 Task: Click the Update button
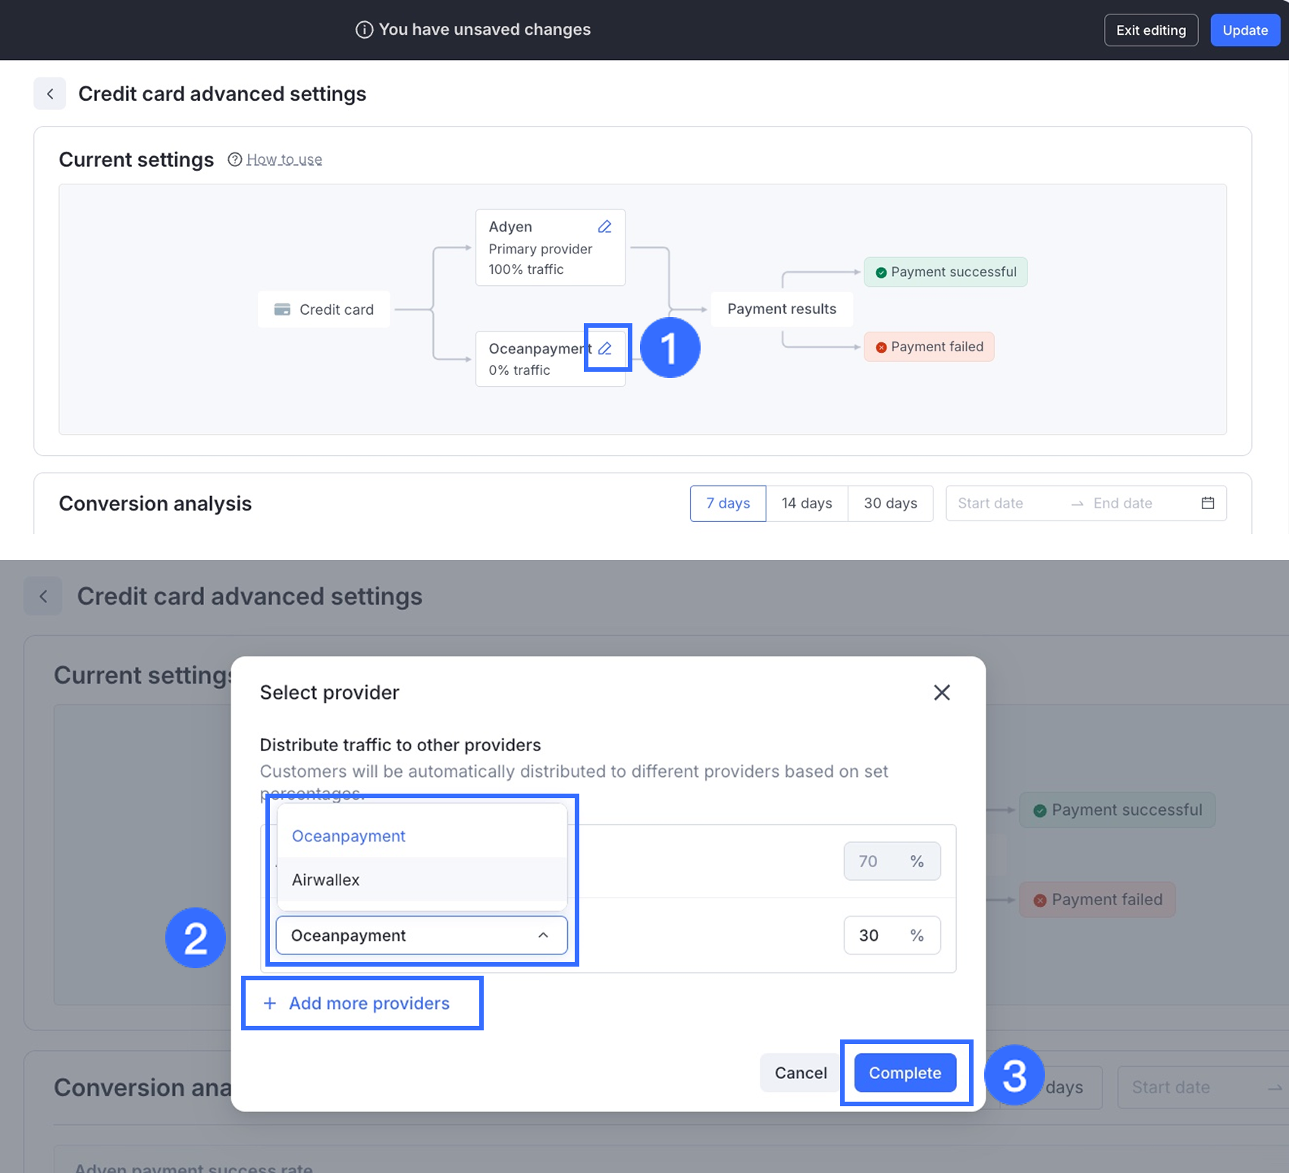point(1245,30)
